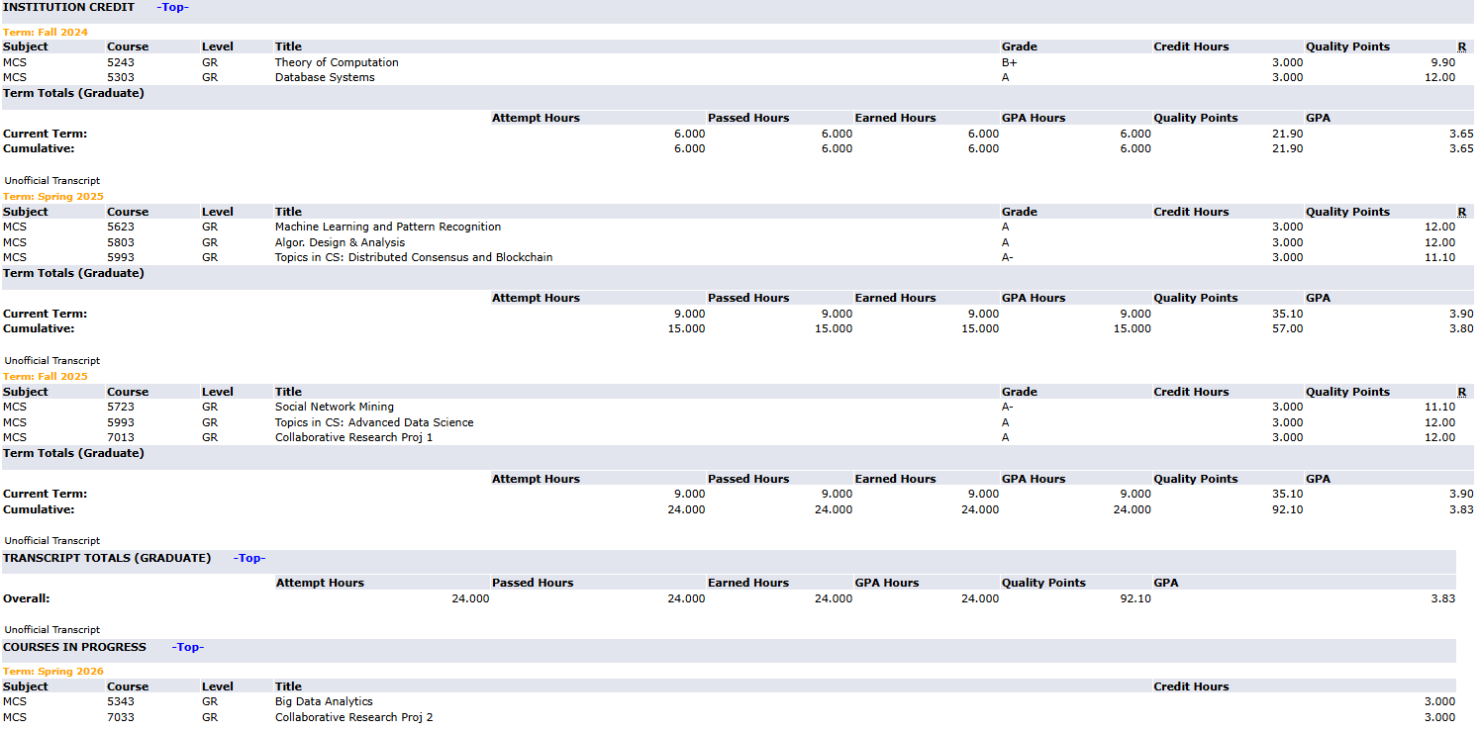Viewport: 1481px width, 731px height.
Task: Click the Machine Learning and Pattern Recognition title
Action: (x=387, y=227)
